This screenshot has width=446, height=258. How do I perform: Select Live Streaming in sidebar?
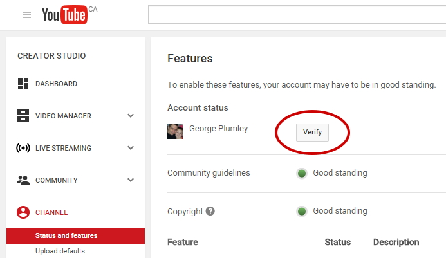(x=63, y=148)
